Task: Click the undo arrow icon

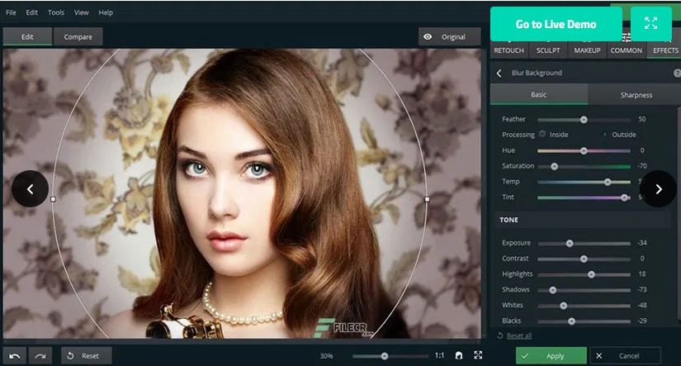Action: tap(14, 356)
